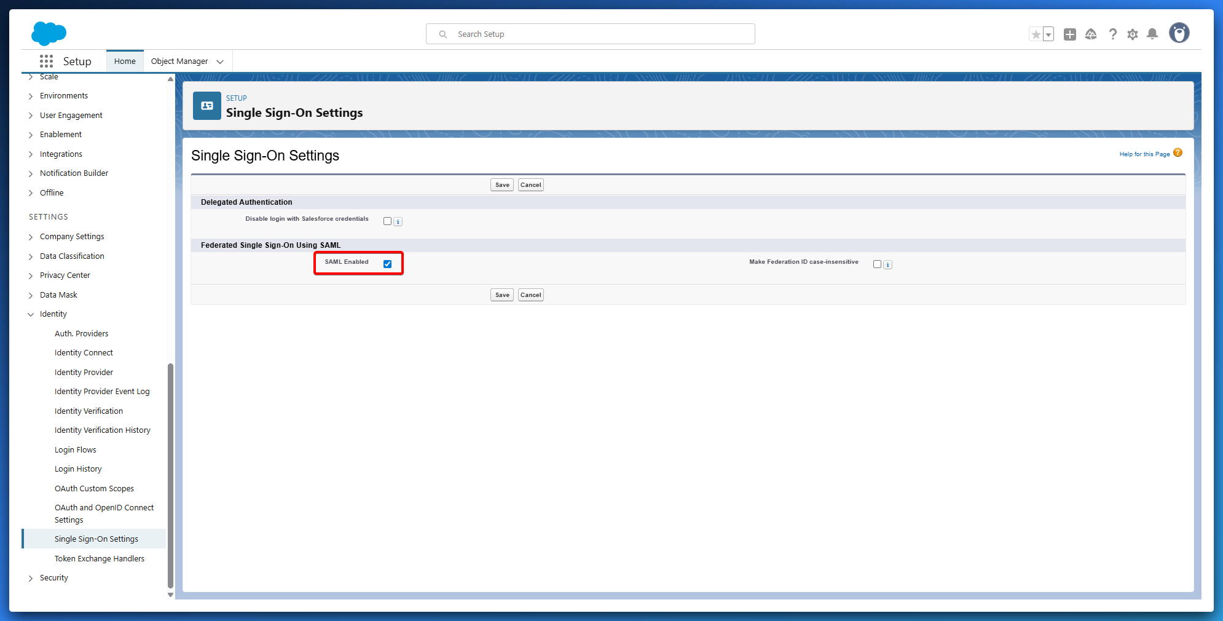Screen dimensions: 1223x621
Task: Click the sidebar scroll up arrow
Action: click(x=170, y=78)
